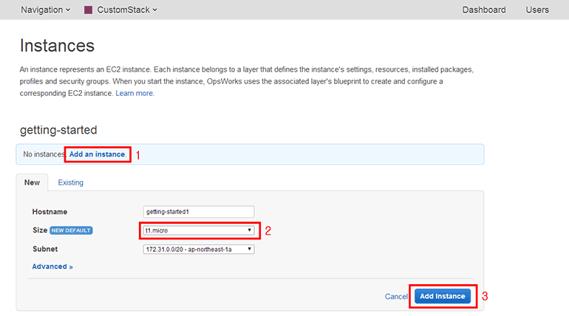Click the Size field label
This screenshot has height=316, width=569.
pos(39,230)
